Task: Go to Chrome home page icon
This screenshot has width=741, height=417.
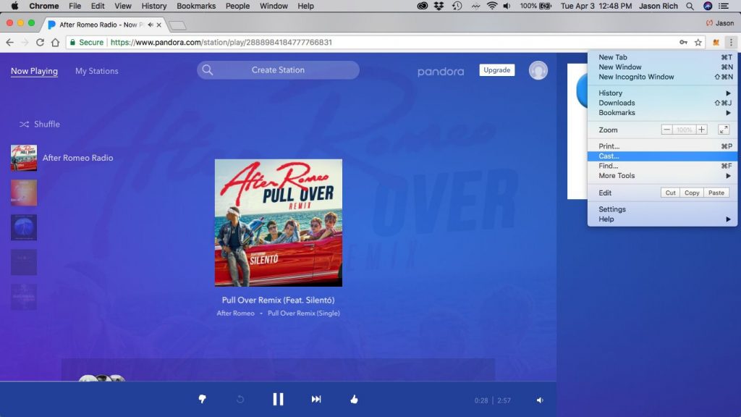Action: 55,42
